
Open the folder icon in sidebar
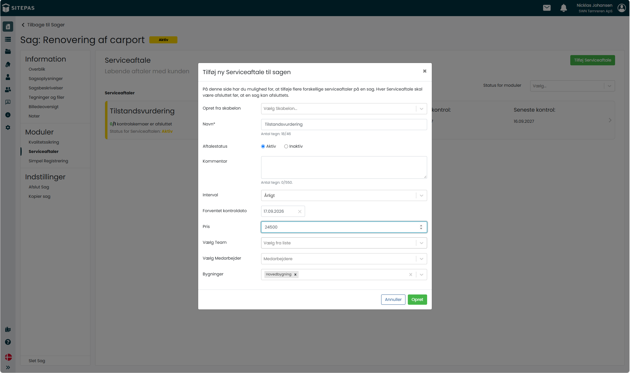(x=8, y=52)
